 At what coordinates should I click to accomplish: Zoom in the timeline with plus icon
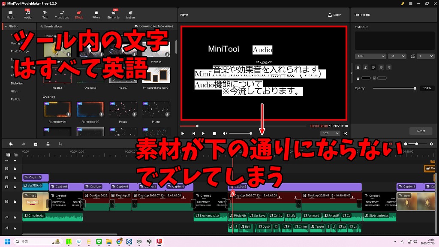(431, 144)
